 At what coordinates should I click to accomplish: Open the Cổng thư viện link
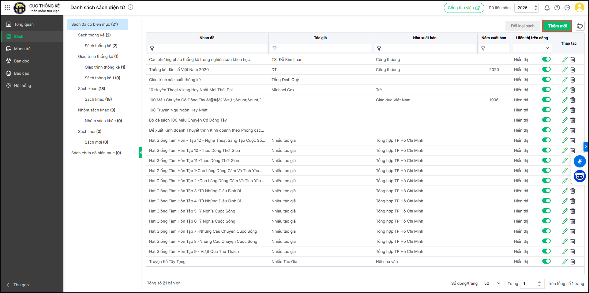(464, 8)
